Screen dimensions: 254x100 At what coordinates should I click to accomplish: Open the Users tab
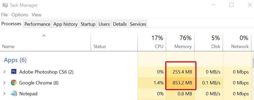coord(104,24)
